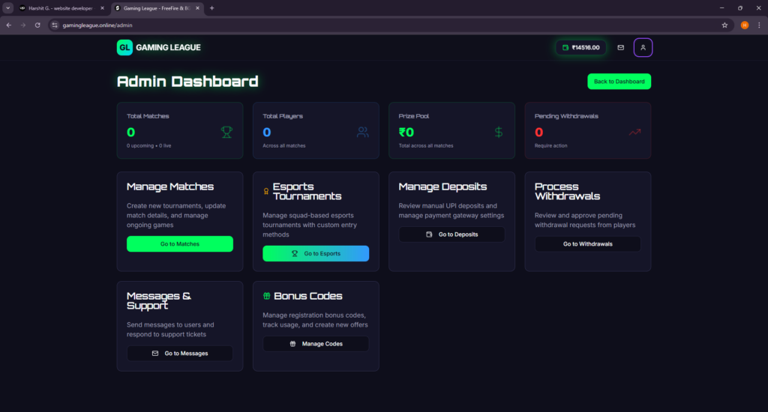
Task: Open Go to Withdrawals
Action: pyautogui.click(x=588, y=243)
